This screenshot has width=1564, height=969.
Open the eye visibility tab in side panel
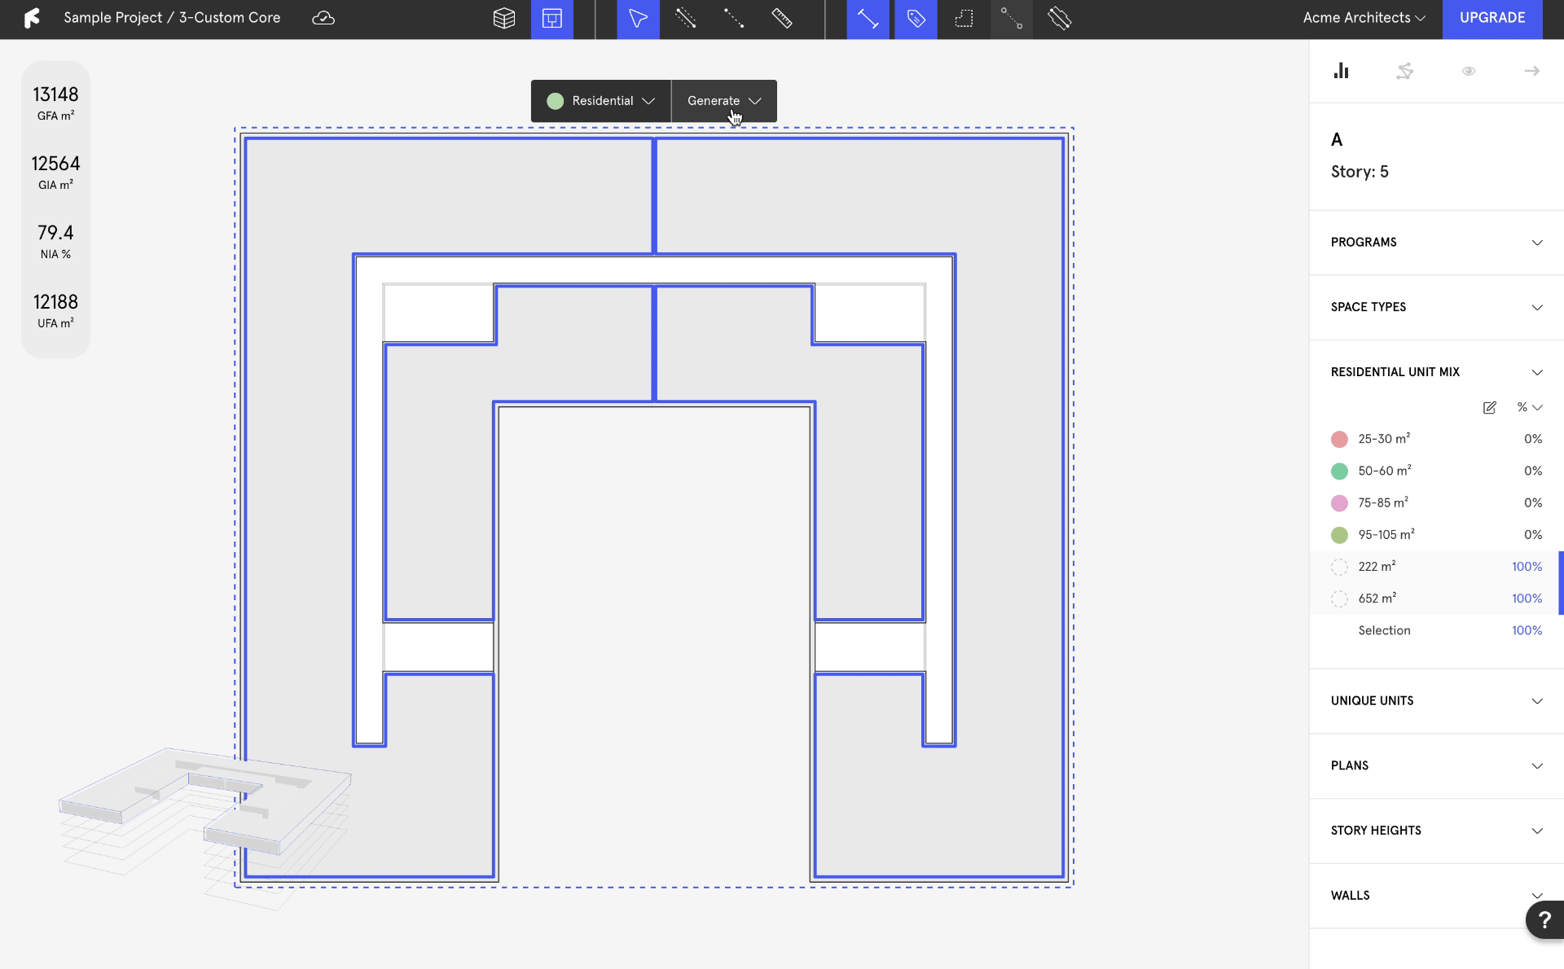[x=1469, y=71]
